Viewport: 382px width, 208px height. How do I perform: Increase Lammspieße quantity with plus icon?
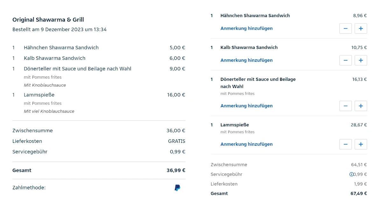coord(361,144)
